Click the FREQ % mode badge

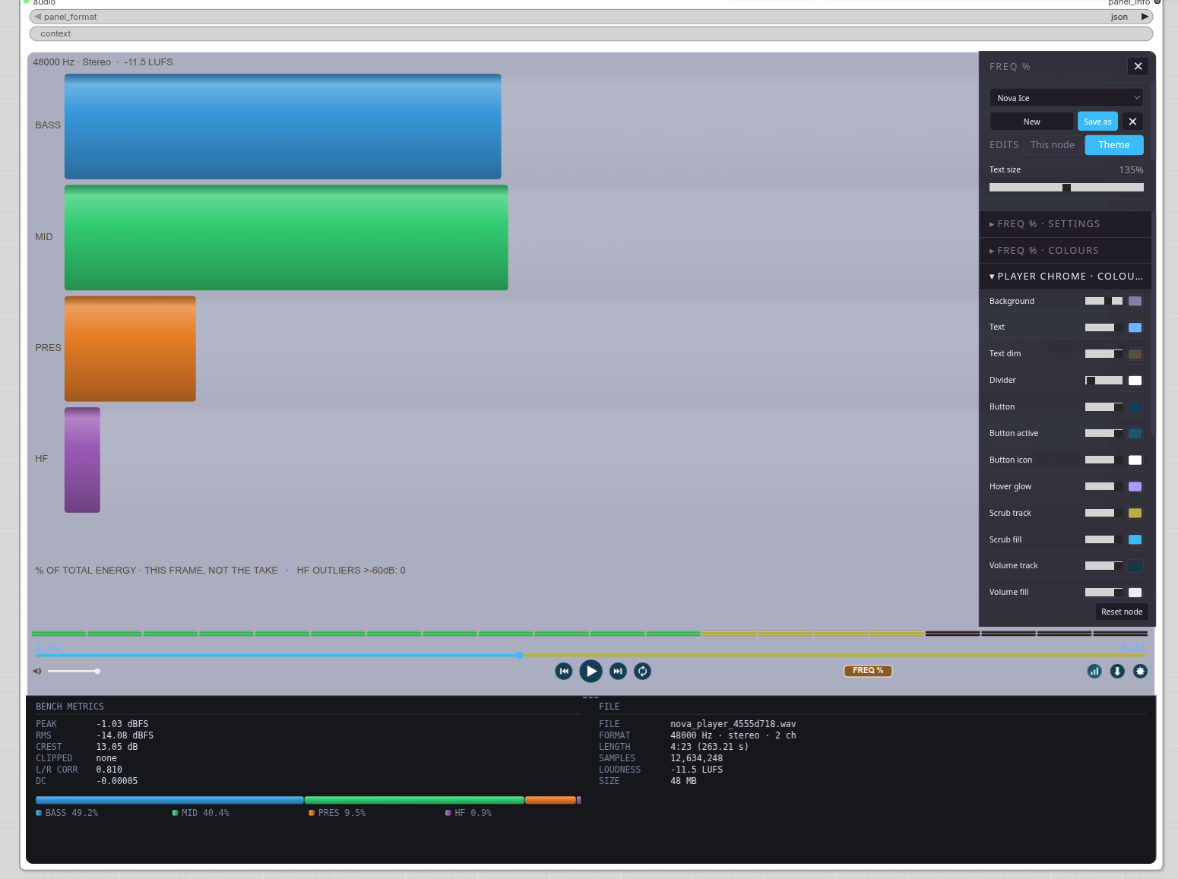tap(868, 671)
